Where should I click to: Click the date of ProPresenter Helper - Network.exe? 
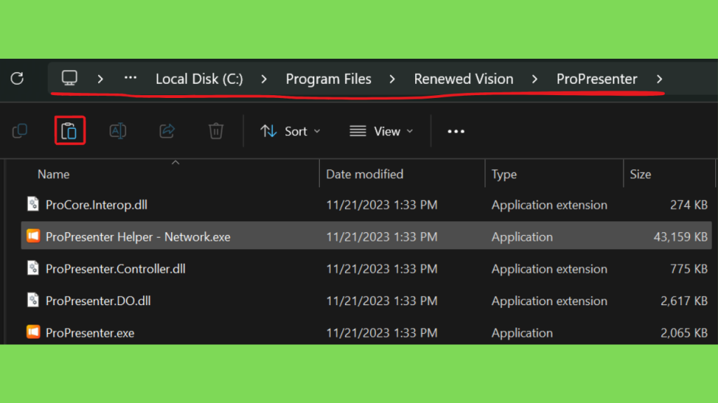[x=381, y=236]
